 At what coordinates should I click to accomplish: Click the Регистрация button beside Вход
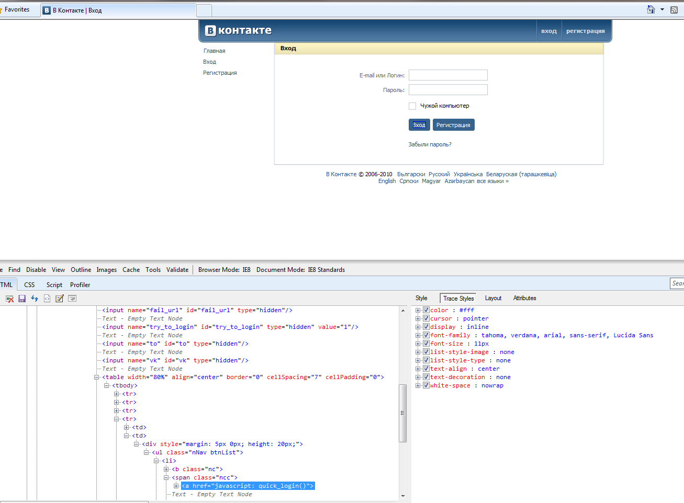453,125
